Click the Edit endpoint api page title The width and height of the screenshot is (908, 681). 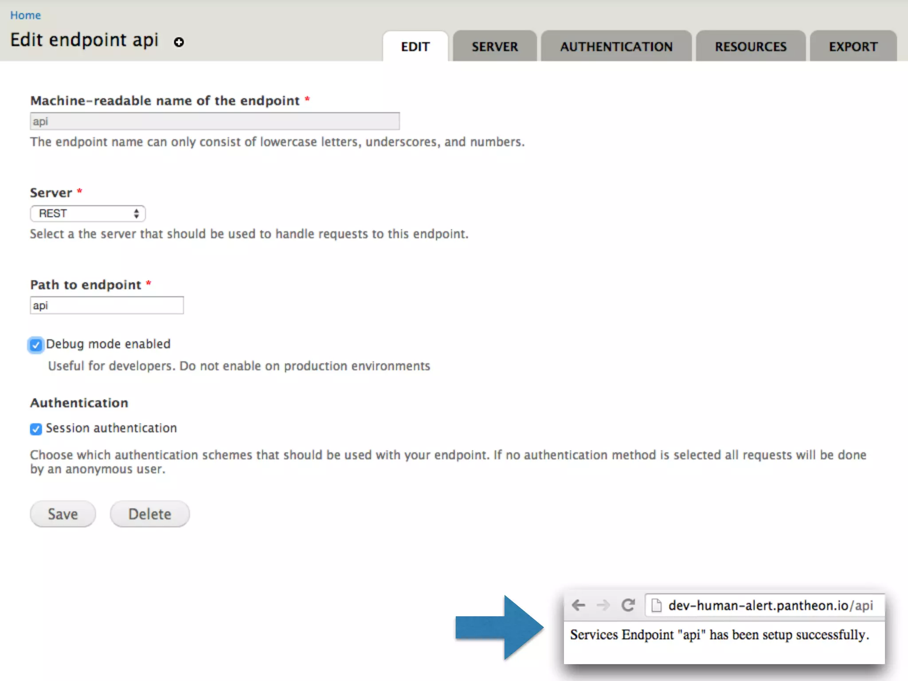84,40
